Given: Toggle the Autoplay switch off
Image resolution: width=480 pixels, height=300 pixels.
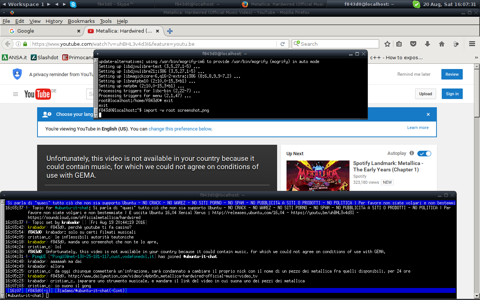Looking at the screenshot, I should [424, 153].
